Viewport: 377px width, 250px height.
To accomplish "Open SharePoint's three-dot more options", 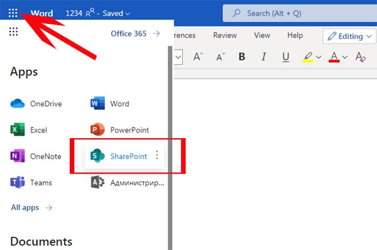I will 156,155.
